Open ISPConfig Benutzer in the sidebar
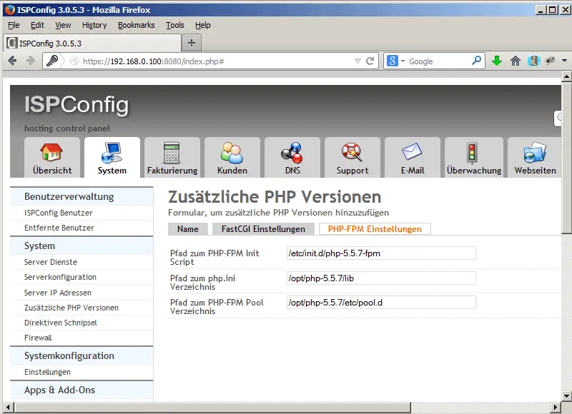The height and width of the screenshot is (414, 572). [x=59, y=213]
